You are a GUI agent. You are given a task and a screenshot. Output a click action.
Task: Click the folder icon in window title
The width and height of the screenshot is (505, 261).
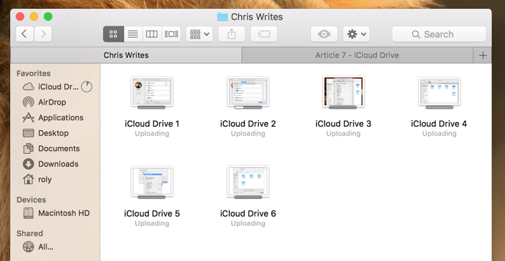[222, 17]
